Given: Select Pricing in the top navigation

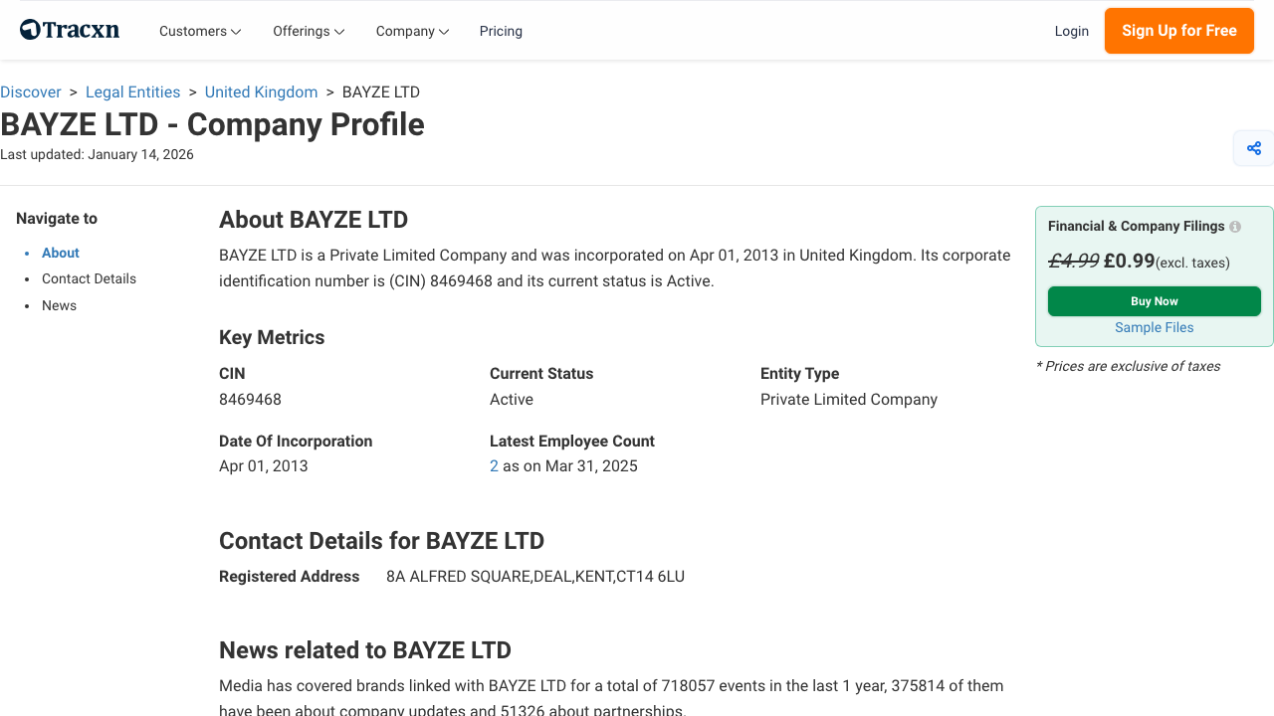Looking at the screenshot, I should pos(501,31).
